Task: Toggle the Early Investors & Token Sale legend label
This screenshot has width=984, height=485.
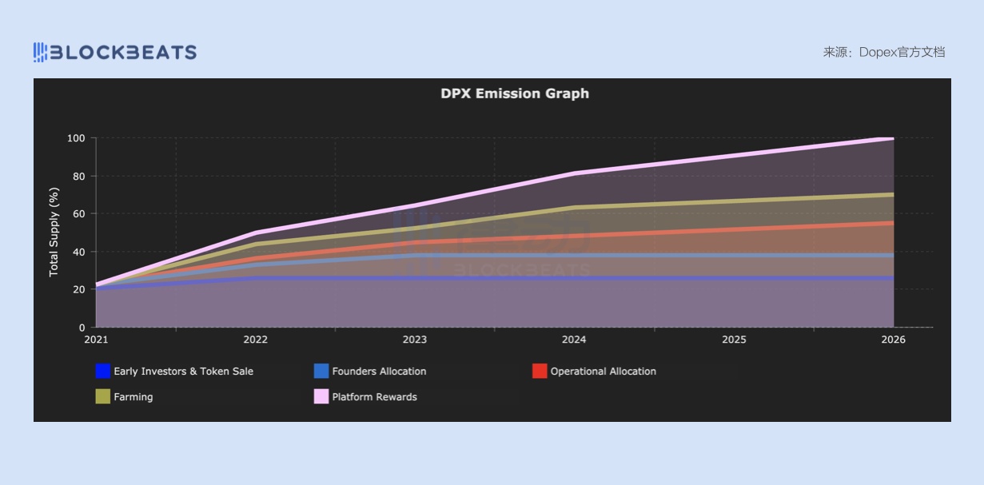Action: tap(183, 371)
